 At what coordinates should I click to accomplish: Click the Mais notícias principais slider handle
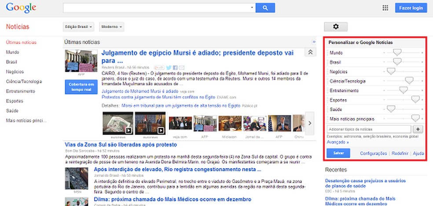pyautogui.click(x=415, y=118)
